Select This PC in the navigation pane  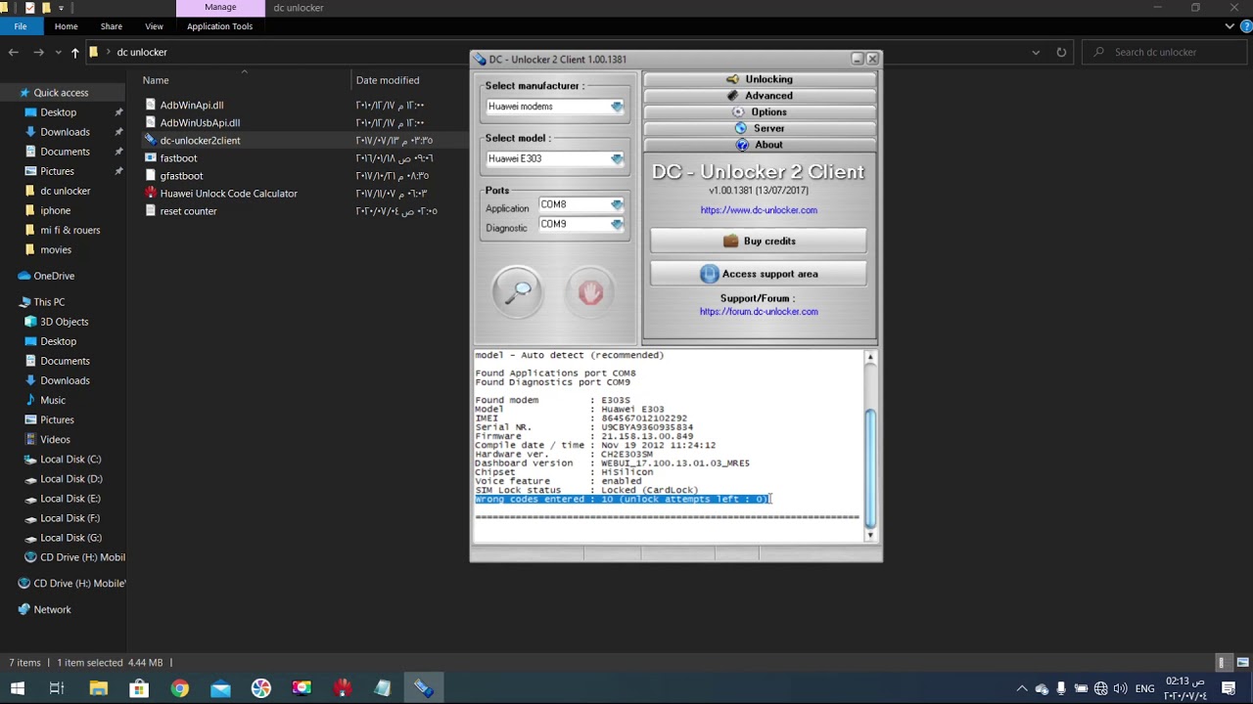tap(49, 302)
